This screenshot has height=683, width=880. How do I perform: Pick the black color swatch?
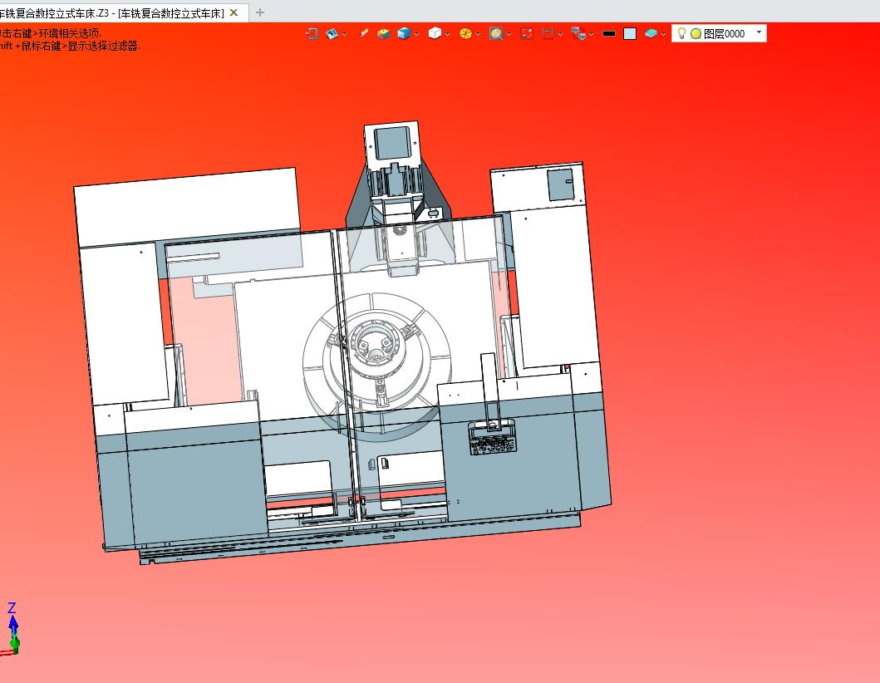609,34
